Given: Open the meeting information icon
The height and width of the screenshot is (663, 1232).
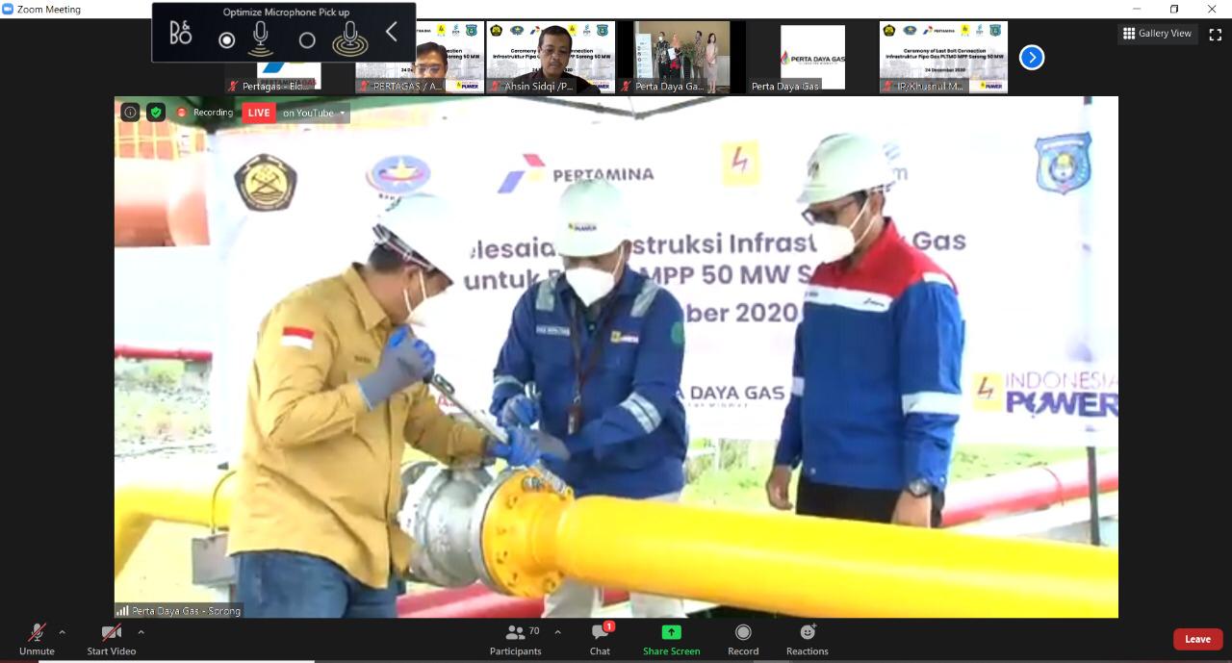Looking at the screenshot, I should pos(130,112).
